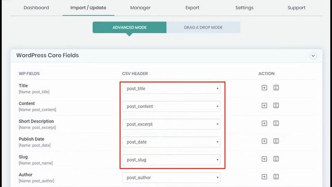This screenshot has width=332, height=187.
Task: Click the [Name: post_excerpt] text
Action: click(x=37, y=127)
